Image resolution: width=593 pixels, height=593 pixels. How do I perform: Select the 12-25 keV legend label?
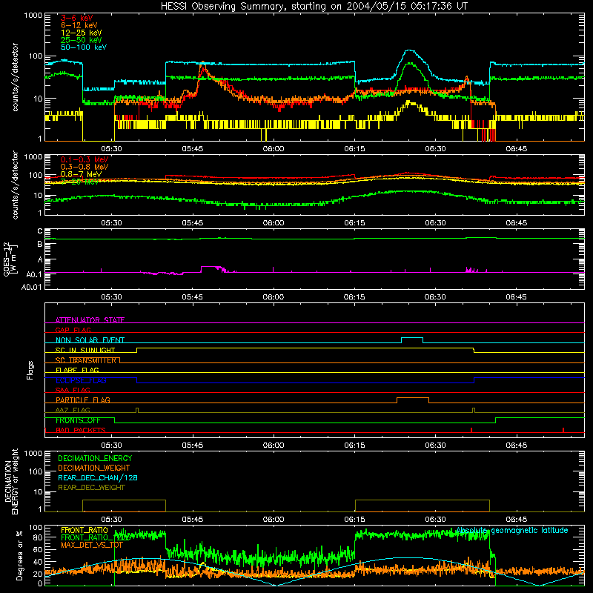tap(82, 33)
